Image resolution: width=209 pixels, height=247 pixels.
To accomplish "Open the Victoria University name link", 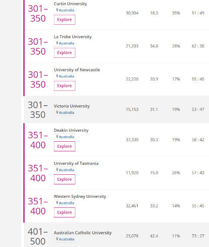I will (x=72, y=106).
